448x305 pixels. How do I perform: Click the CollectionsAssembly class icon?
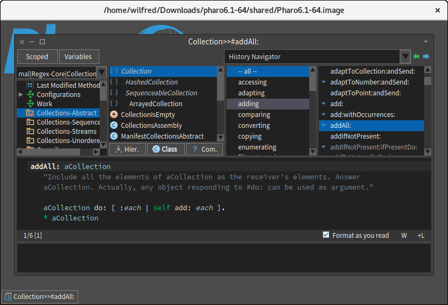[114, 125]
